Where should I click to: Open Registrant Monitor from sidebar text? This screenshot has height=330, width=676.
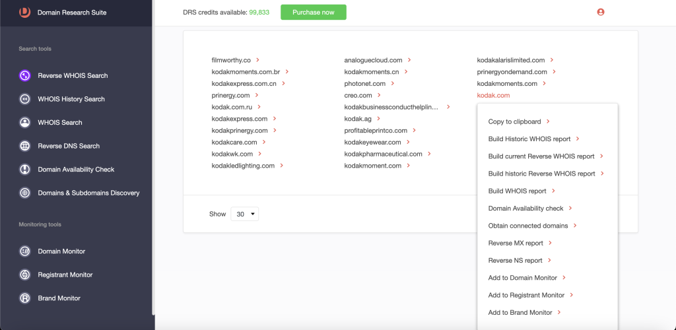[65, 275]
